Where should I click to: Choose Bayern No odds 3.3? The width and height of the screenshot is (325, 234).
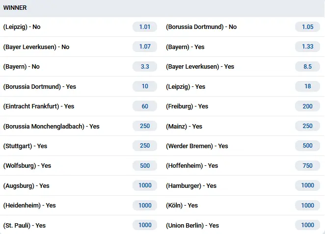[145, 66]
